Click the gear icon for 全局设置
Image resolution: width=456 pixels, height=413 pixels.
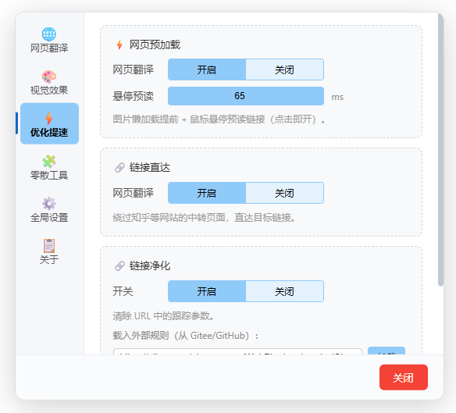pyautogui.click(x=49, y=203)
